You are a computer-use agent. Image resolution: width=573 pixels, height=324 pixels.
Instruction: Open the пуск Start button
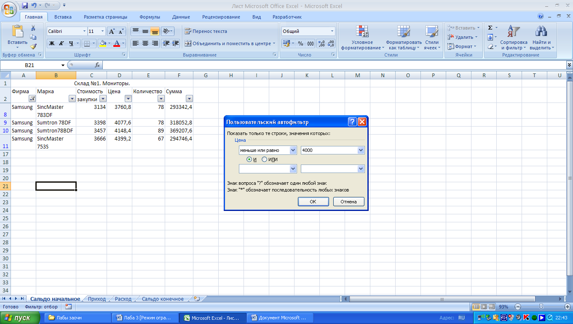click(20, 318)
